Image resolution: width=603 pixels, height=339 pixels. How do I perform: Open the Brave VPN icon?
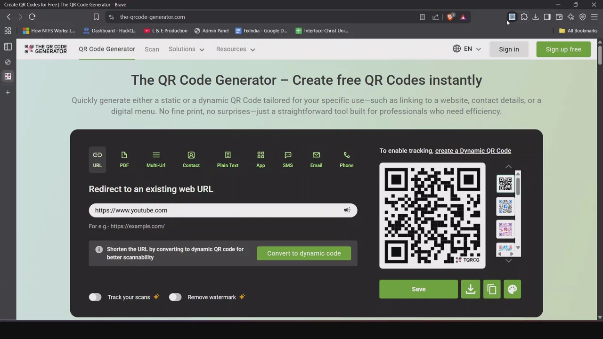pos(583,17)
